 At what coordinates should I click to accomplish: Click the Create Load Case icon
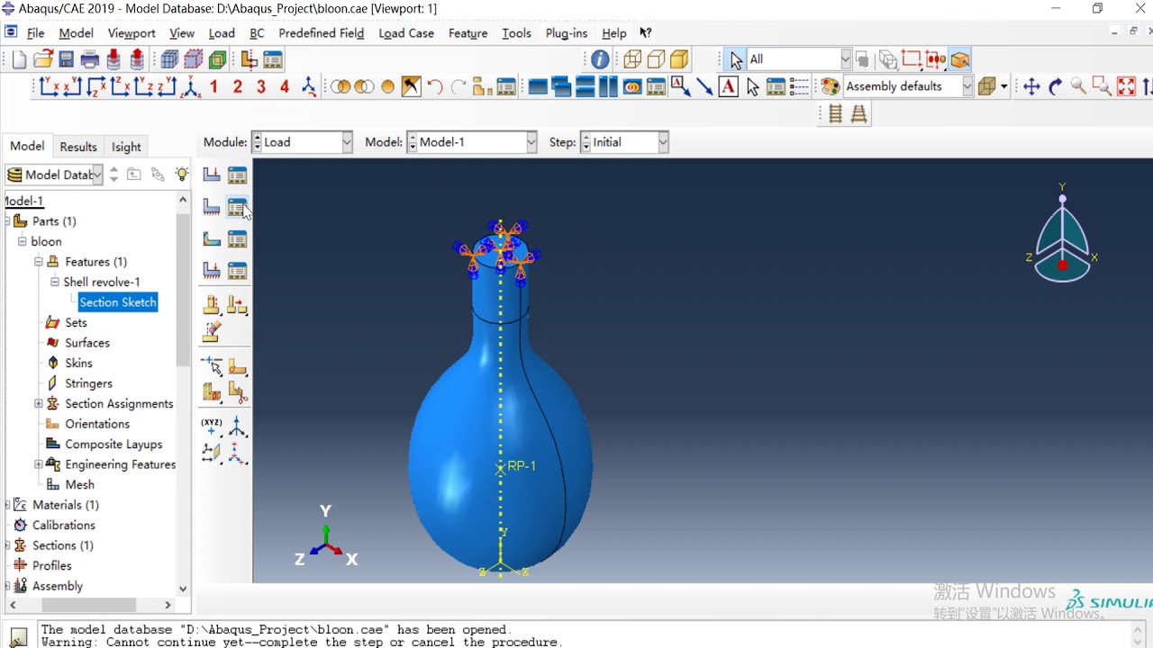click(212, 271)
